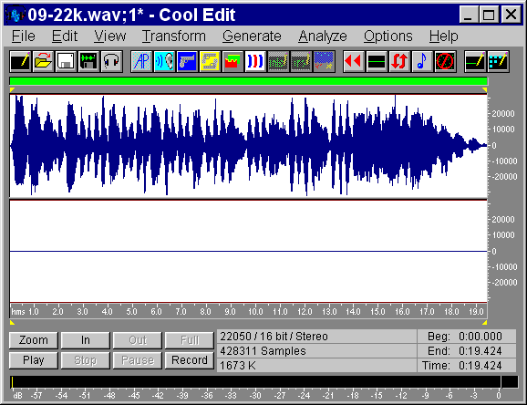527x405 pixels.
Task: Click the Zoom button
Action: click(34, 340)
